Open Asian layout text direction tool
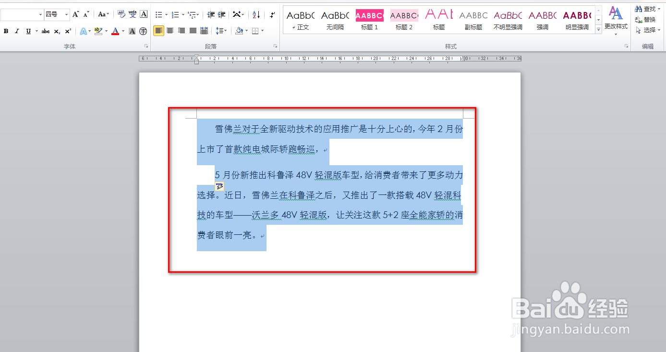The image size is (666, 352). [237, 14]
